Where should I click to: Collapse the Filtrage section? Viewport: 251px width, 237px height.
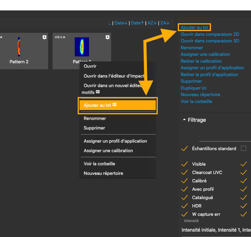(x=184, y=120)
